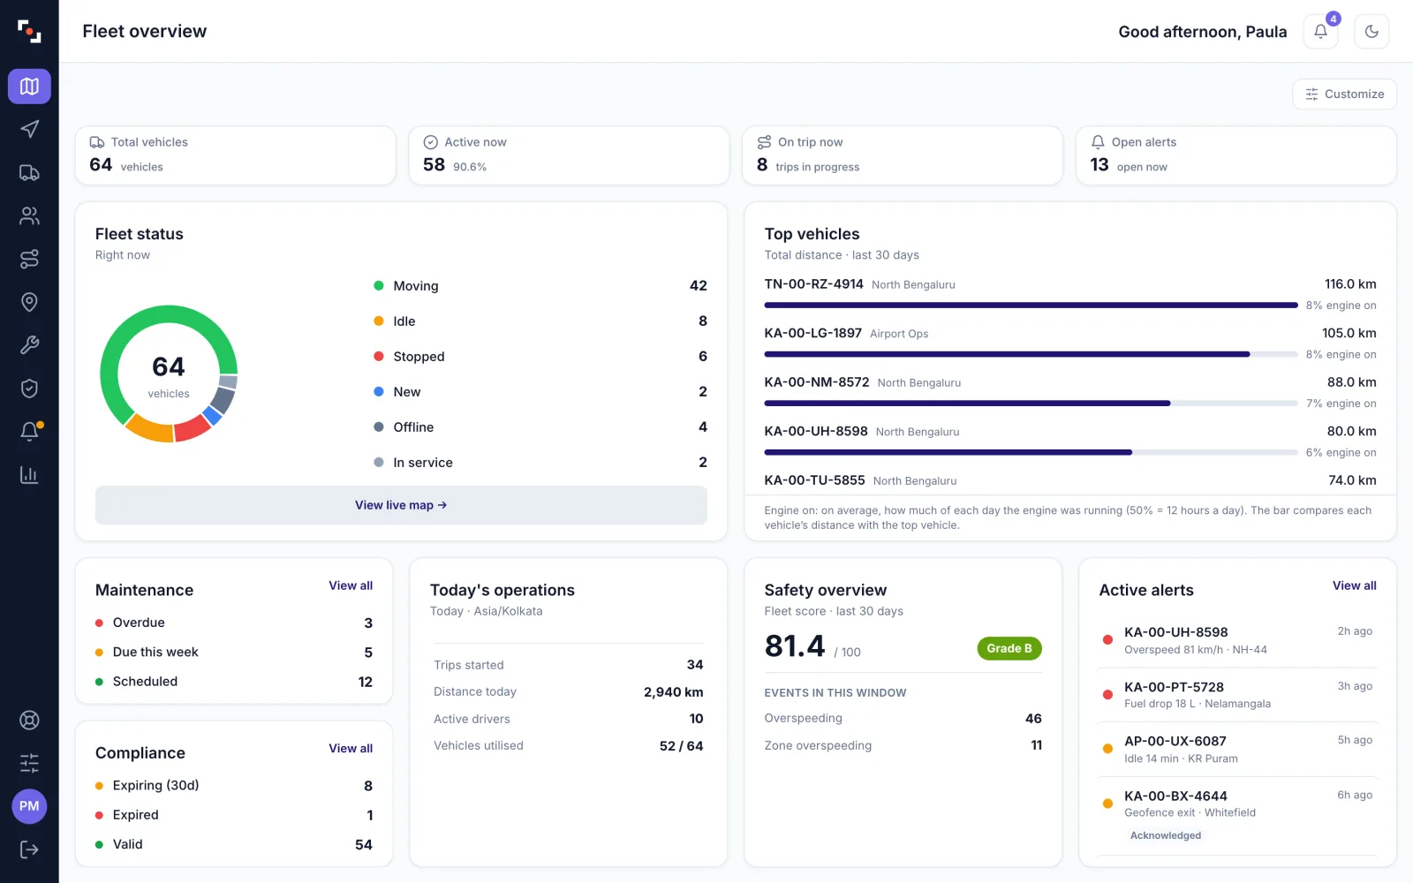Toggle dark mode with the moon button
Image resolution: width=1413 pixels, height=883 pixels.
click(1371, 32)
